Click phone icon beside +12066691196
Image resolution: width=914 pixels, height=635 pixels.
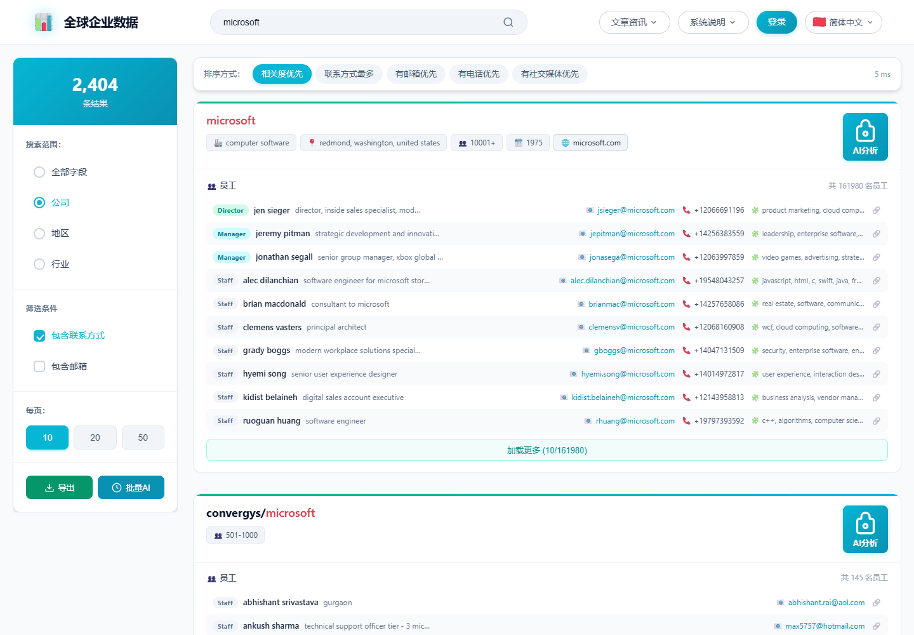[686, 210]
